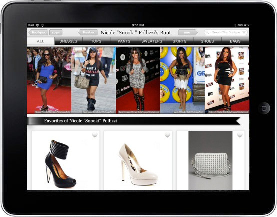277x217 pixels.
Task: Open the SHOES category tab
Action: point(207,41)
